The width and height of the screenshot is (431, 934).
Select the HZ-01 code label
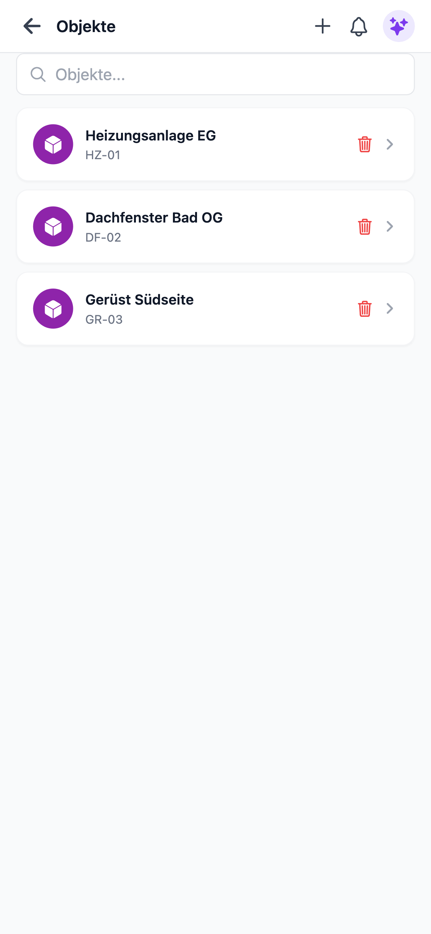point(103,155)
